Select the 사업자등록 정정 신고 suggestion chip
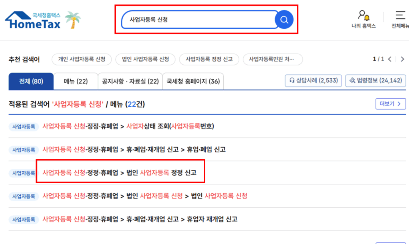 coord(209,59)
